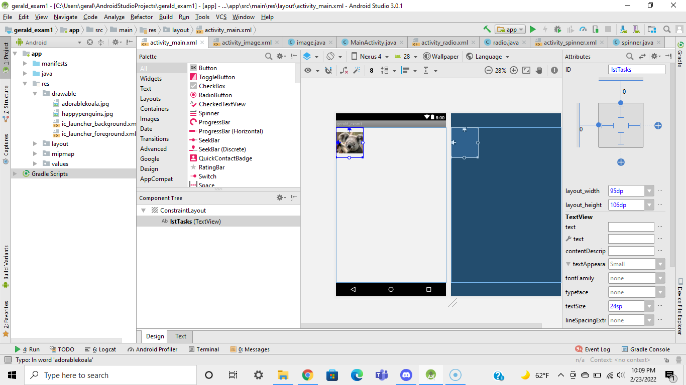Click the Make Project hammer icon
This screenshot has width=686, height=385.
[x=486, y=29]
